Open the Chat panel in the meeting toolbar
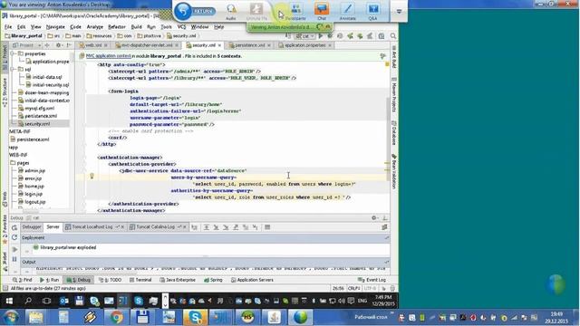Image resolution: width=580 pixels, height=326 pixels. tap(322, 12)
